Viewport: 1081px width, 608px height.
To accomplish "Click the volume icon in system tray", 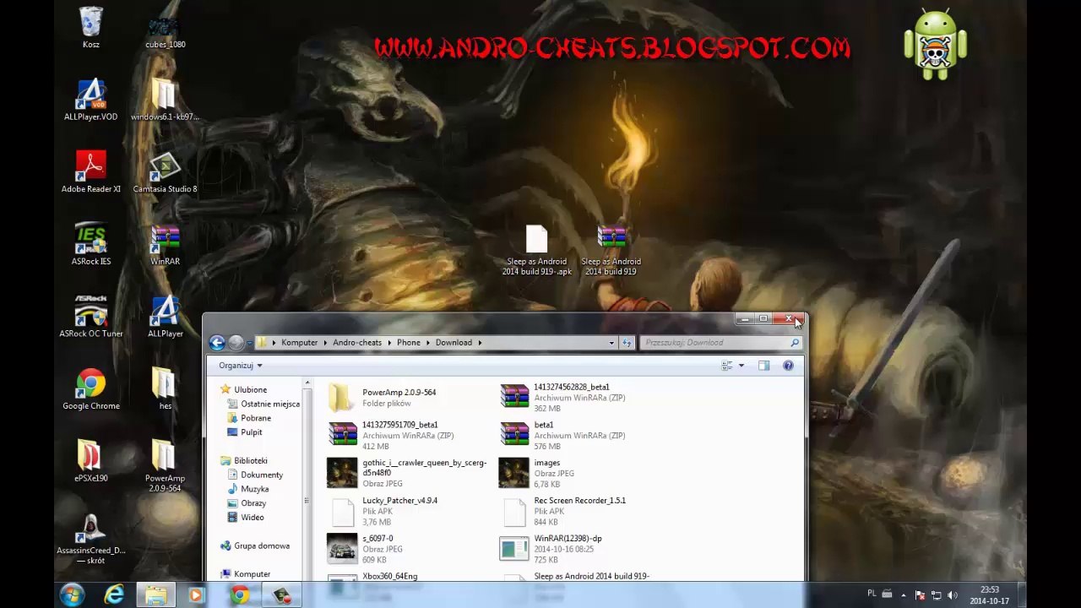I will [x=953, y=595].
